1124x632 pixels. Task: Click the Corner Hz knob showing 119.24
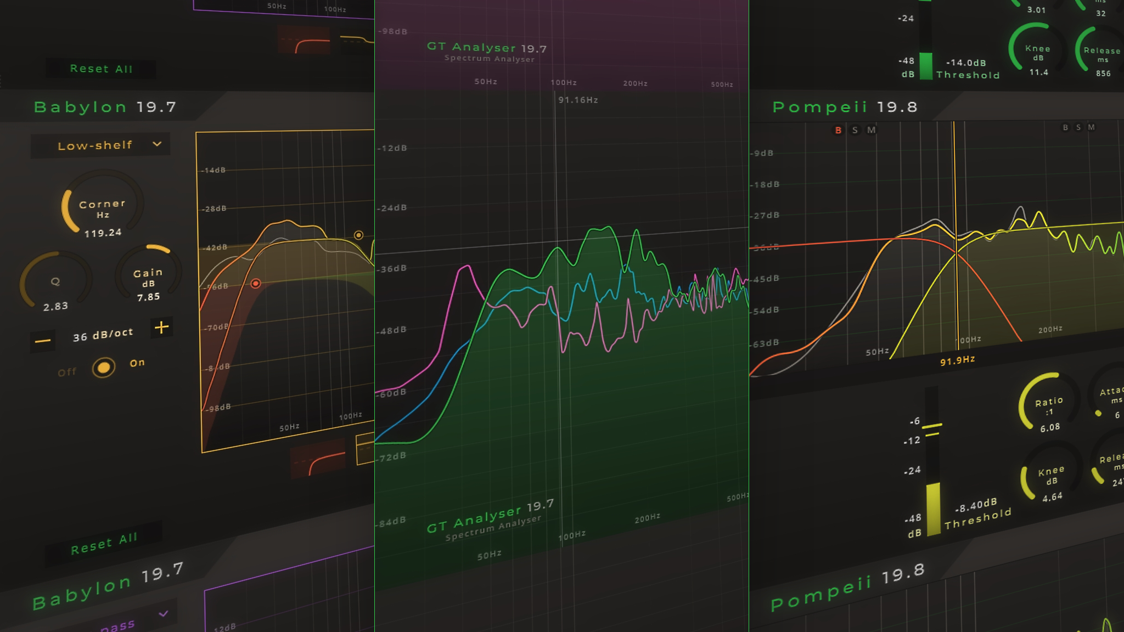103,204
